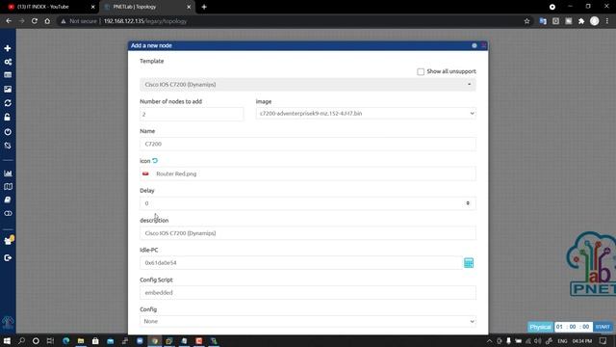Reload the page in the browser
616x347 pixels.
[x=35, y=21]
